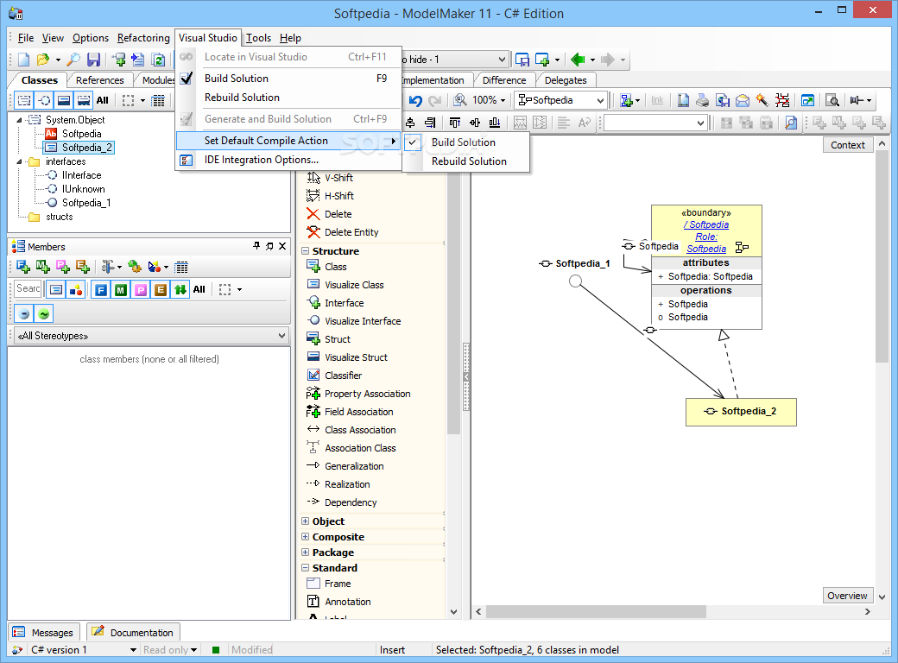Collapse the System.Object tree node
Image resolution: width=898 pixels, height=663 pixels.
(20, 120)
